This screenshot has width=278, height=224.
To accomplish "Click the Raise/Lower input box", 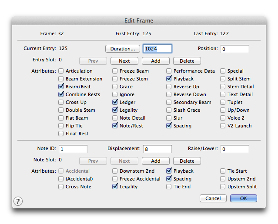I will click(235, 149).
